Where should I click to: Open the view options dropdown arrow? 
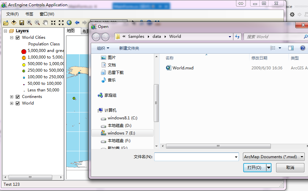point(280,48)
